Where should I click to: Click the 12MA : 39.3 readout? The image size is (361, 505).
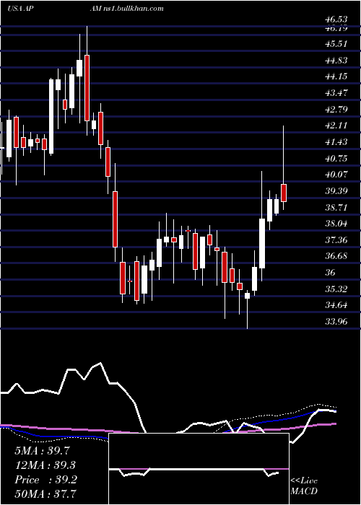click(45, 465)
